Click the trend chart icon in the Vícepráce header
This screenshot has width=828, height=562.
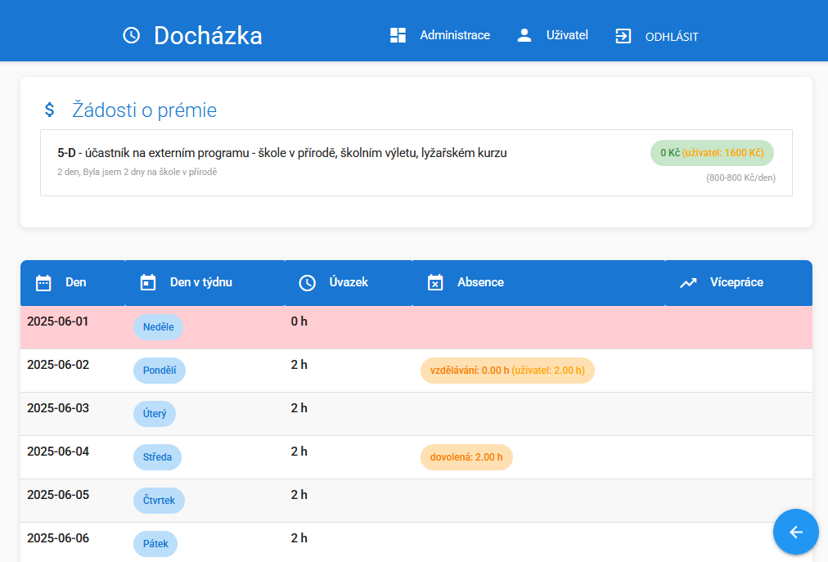pyautogui.click(x=686, y=282)
